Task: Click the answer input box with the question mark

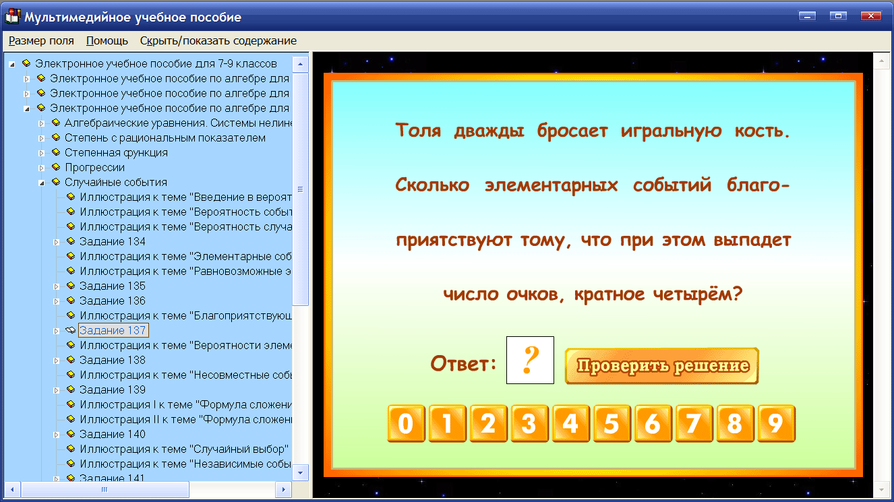Action: point(530,360)
